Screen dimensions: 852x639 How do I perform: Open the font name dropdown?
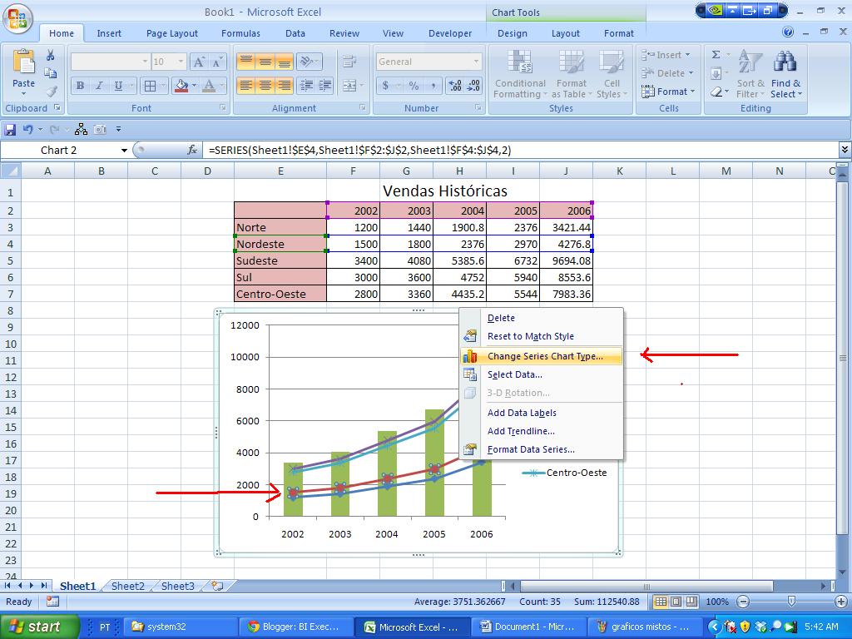pos(145,62)
